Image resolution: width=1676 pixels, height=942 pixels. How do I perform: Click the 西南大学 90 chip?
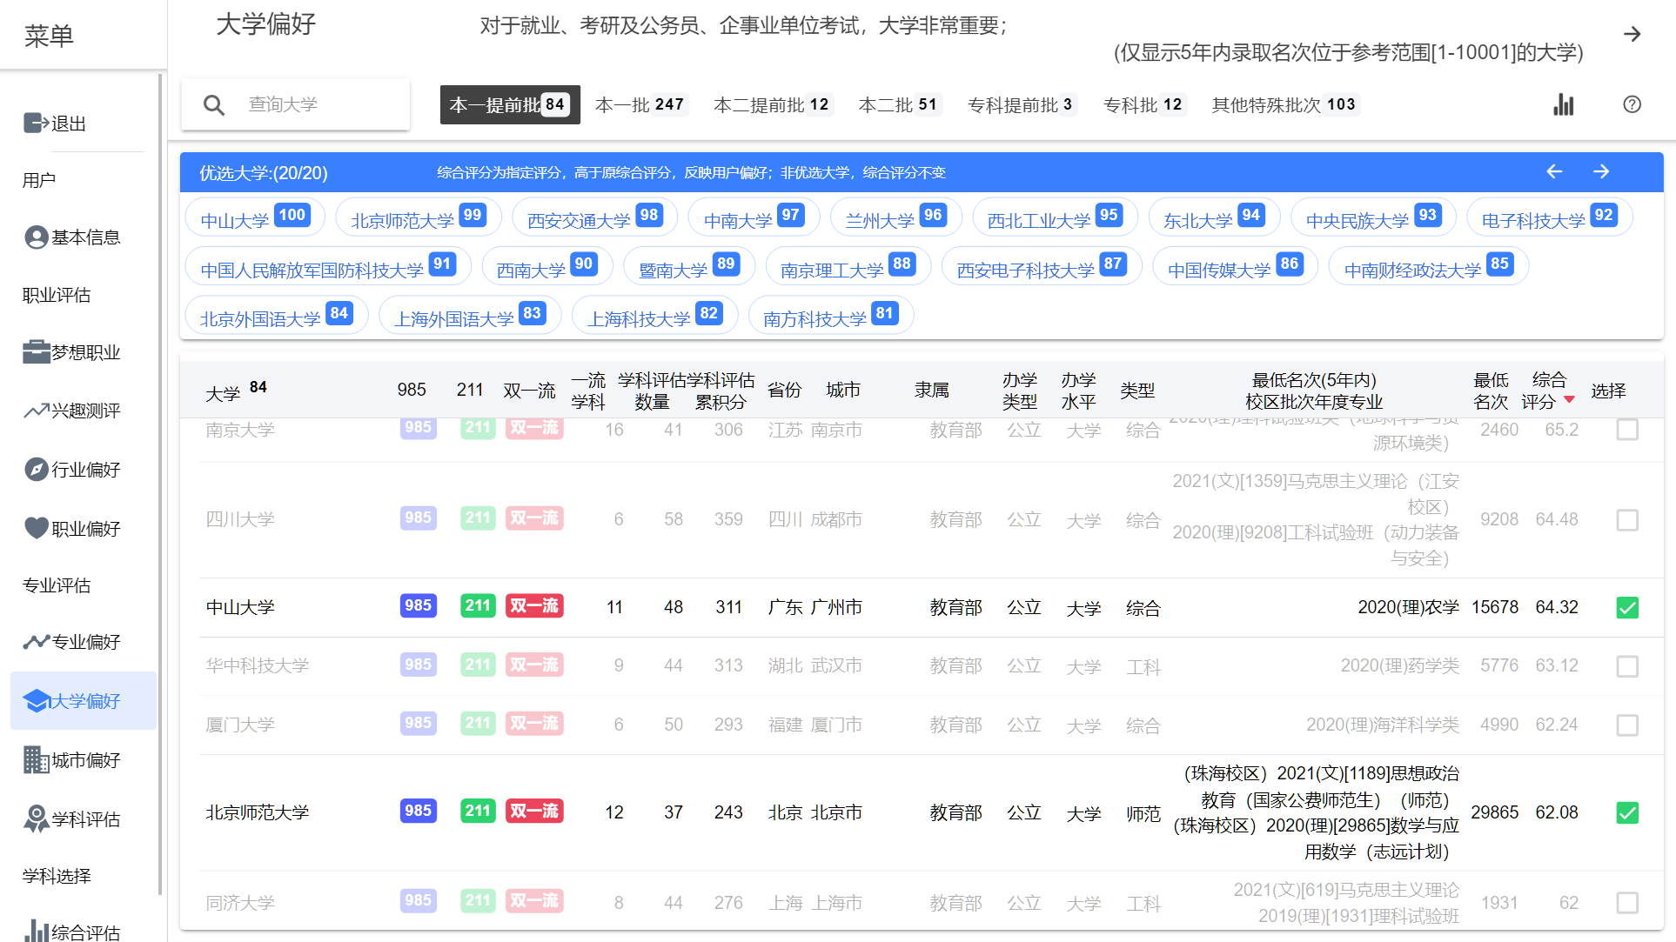coord(547,267)
